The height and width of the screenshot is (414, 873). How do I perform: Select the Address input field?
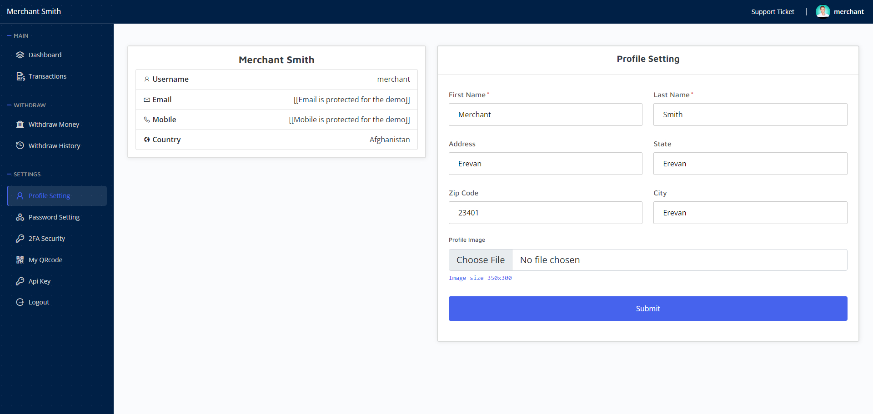(x=545, y=164)
